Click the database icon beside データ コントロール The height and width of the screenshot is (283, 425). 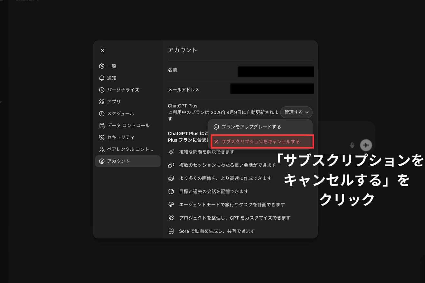[102, 126]
